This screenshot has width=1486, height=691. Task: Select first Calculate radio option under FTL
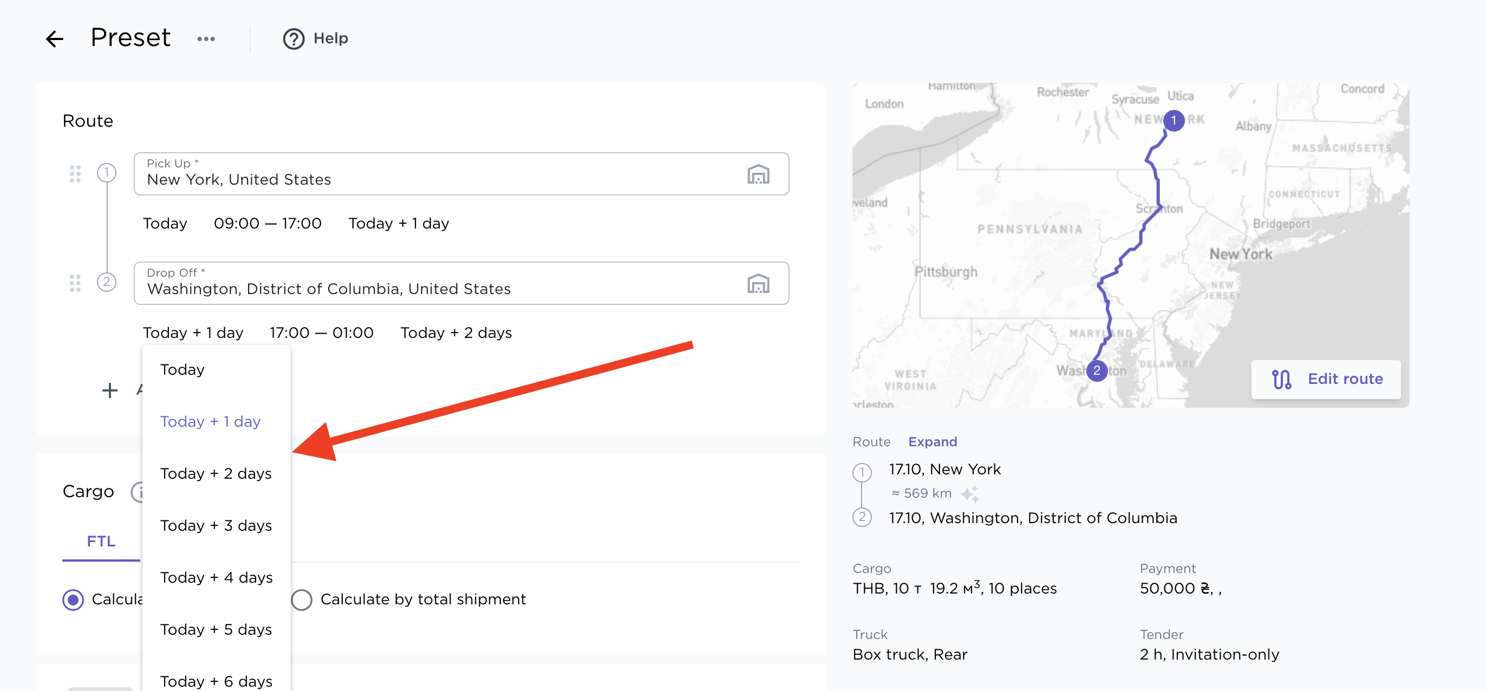[x=73, y=600]
